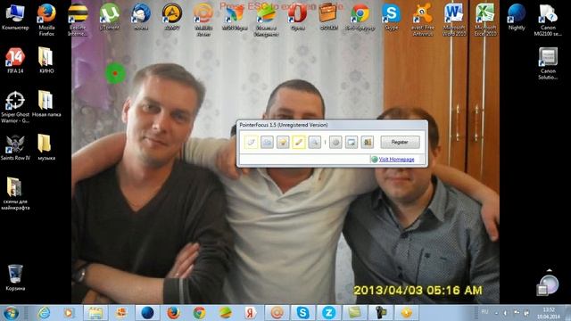
Task: Select the Nightly desktop shortcut
Action: (x=517, y=17)
